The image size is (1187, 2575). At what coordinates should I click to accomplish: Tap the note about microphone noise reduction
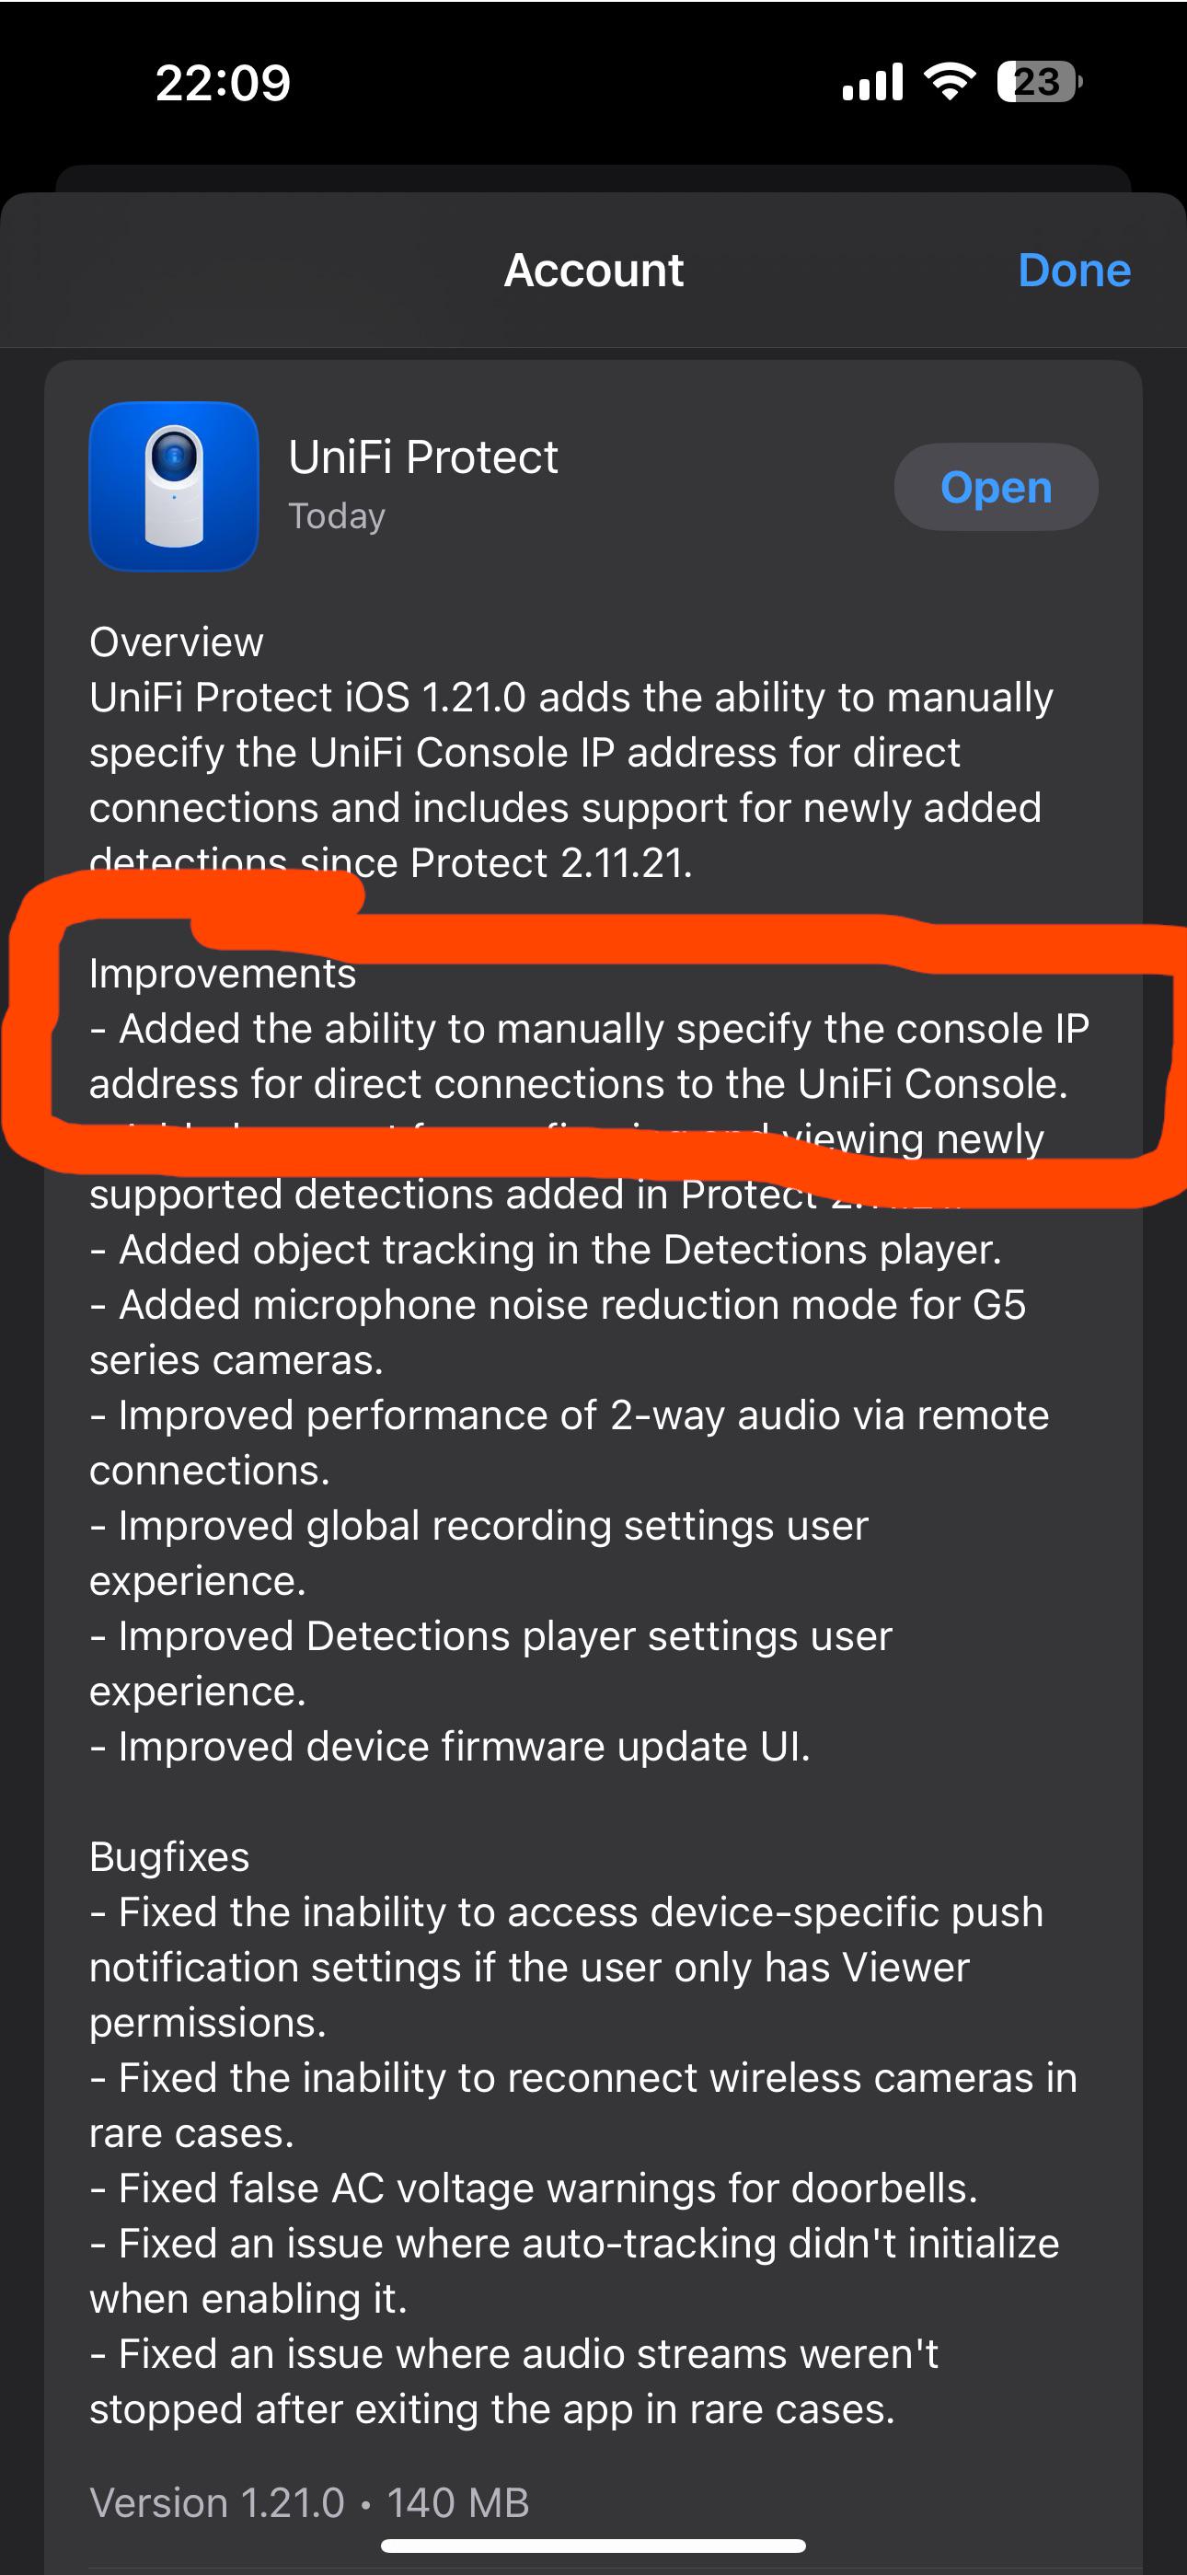tap(559, 1304)
